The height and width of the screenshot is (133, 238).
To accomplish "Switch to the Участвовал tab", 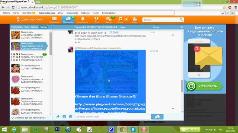I will pos(17,27).
